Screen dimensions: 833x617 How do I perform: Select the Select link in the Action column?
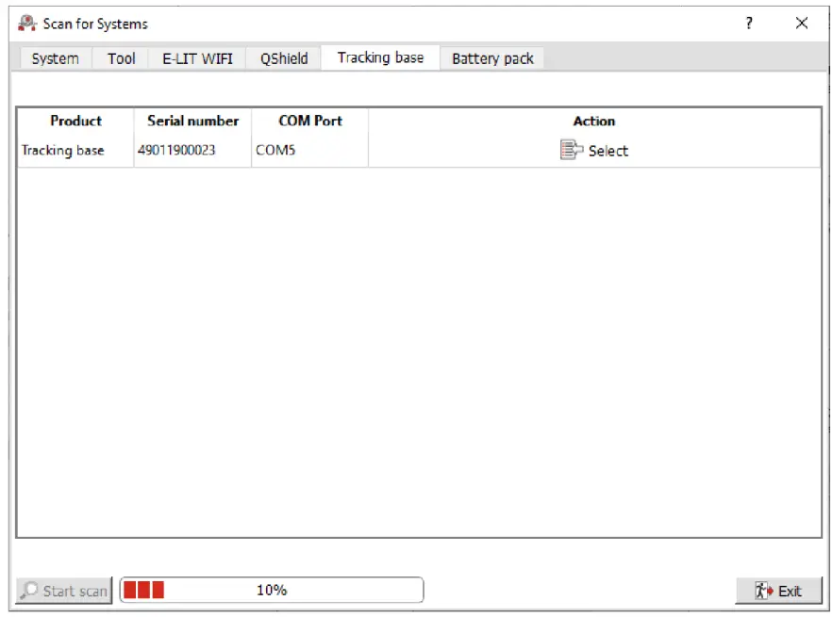[x=608, y=150]
